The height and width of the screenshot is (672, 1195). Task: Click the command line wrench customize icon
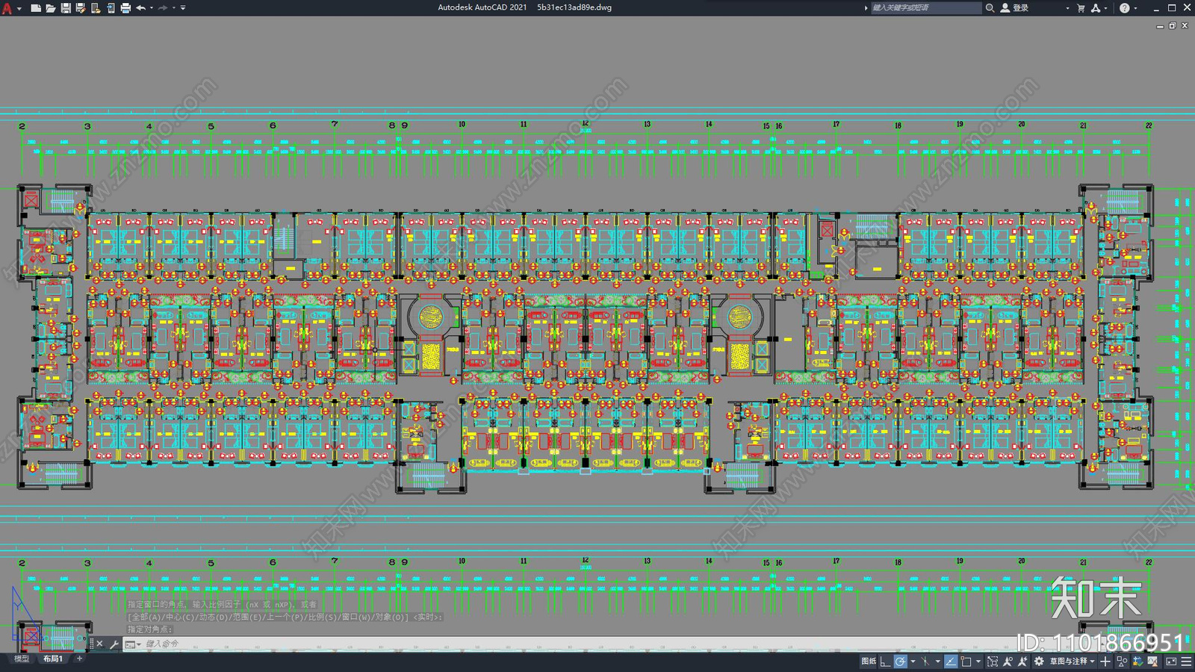point(114,644)
